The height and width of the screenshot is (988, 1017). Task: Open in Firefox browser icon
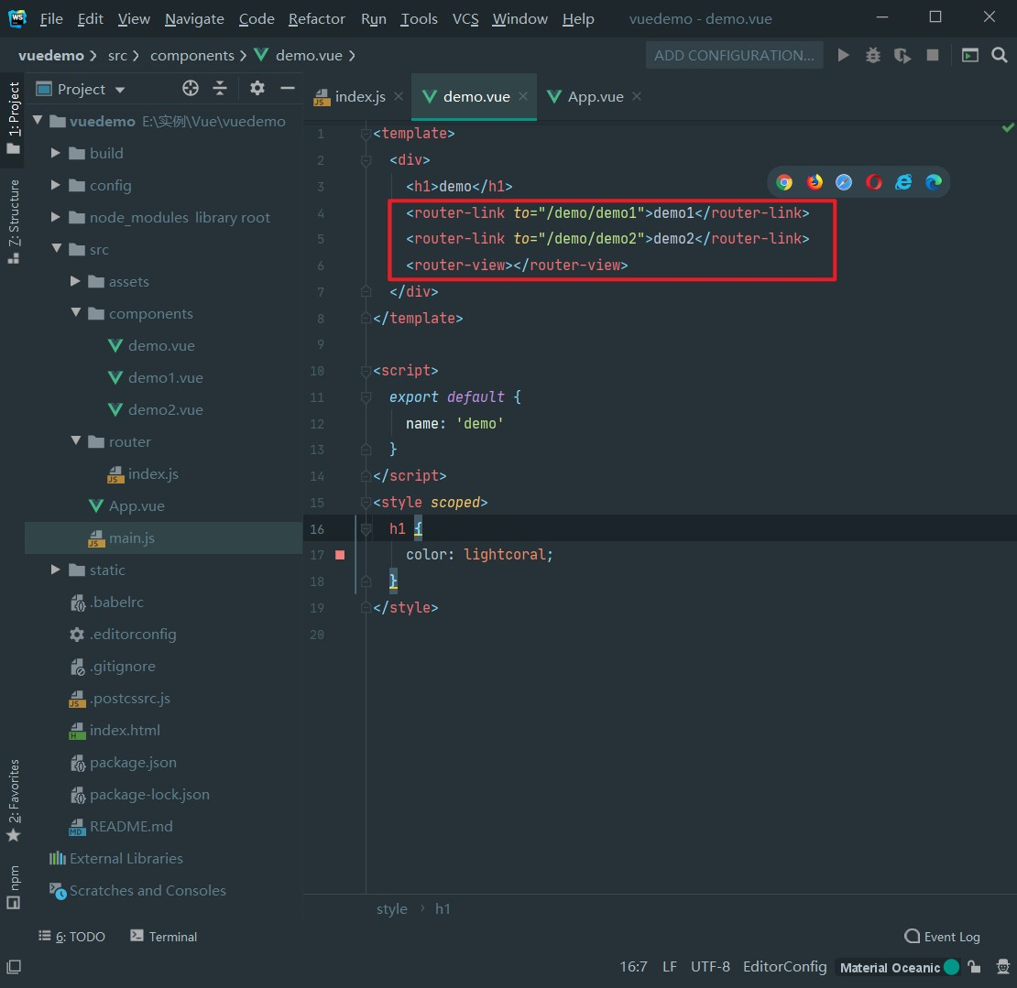tap(814, 183)
